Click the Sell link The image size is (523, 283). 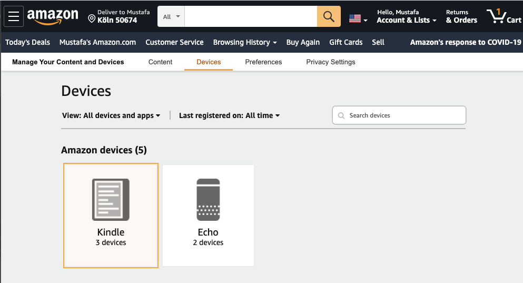(x=378, y=42)
